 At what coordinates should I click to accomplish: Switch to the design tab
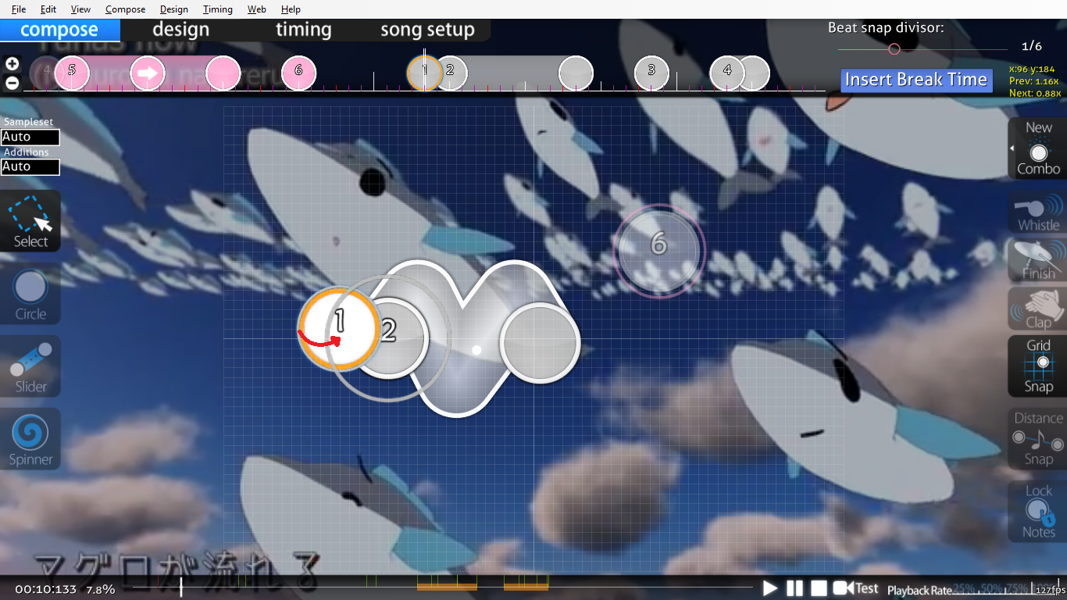pos(180,30)
